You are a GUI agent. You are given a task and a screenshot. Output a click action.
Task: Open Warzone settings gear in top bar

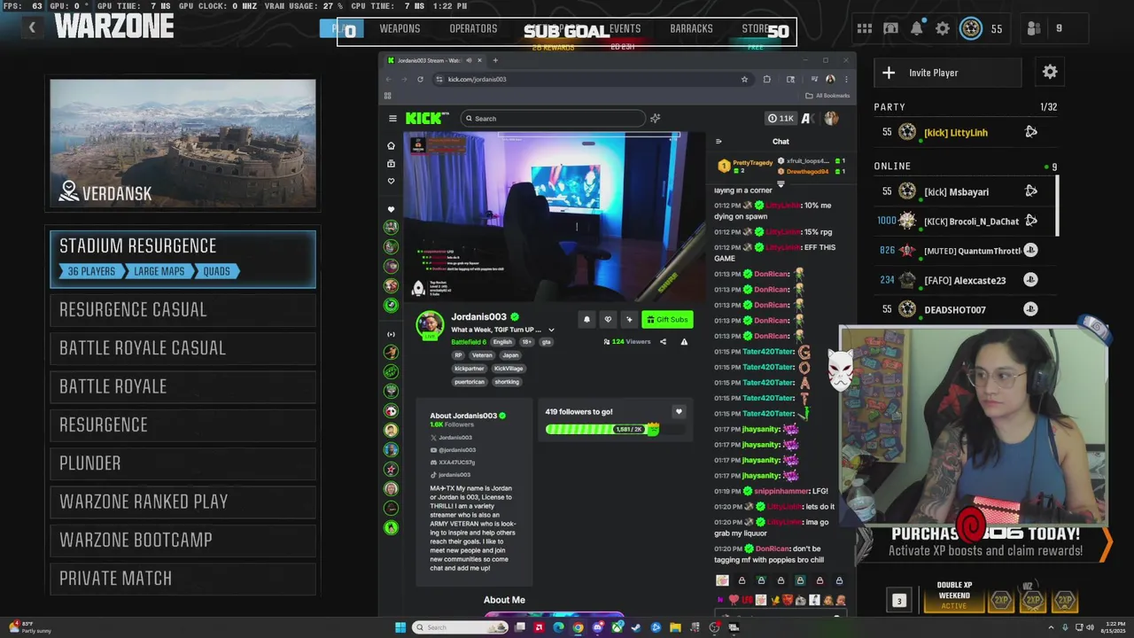click(943, 28)
